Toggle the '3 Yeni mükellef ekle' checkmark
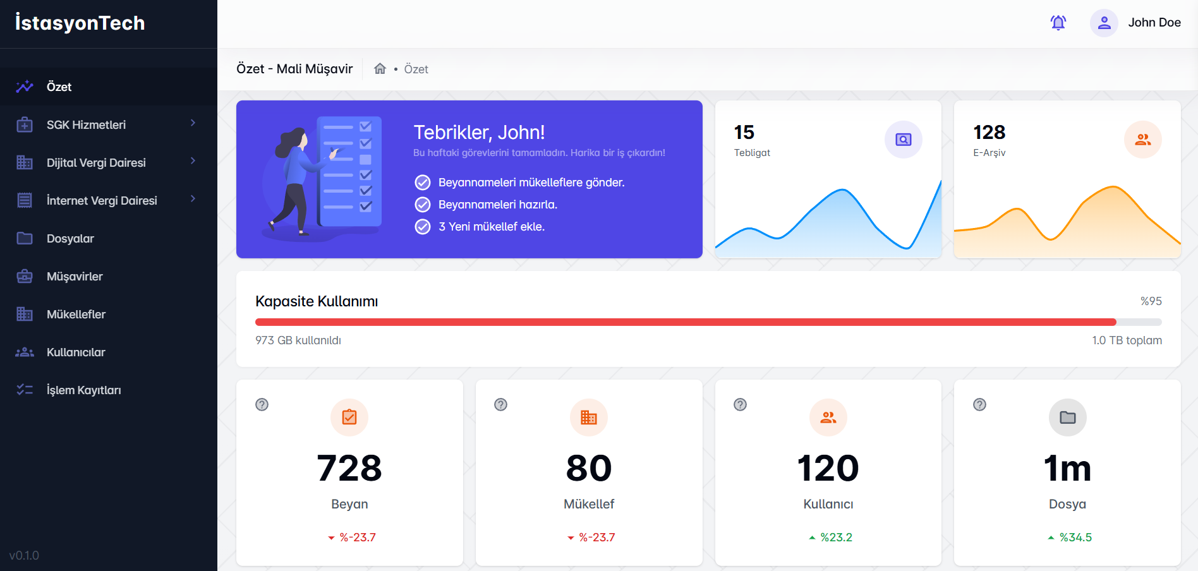The height and width of the screenshot is (571, 1198). pos(423,227)
